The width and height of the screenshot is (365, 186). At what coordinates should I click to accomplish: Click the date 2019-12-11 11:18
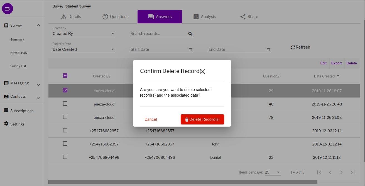tap(327, 157)
